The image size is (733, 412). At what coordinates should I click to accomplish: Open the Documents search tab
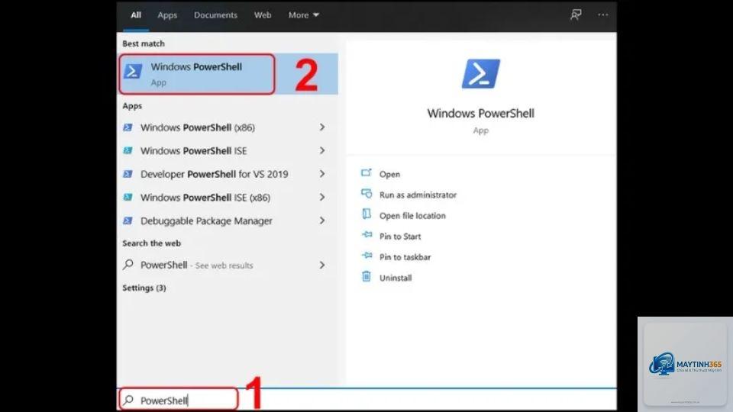tap(215, 15)
